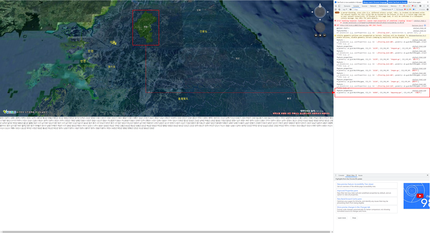Expand the Entity geometry outlines warning
This screenshot has width=430, height=233.
click(x=337, y=35)
